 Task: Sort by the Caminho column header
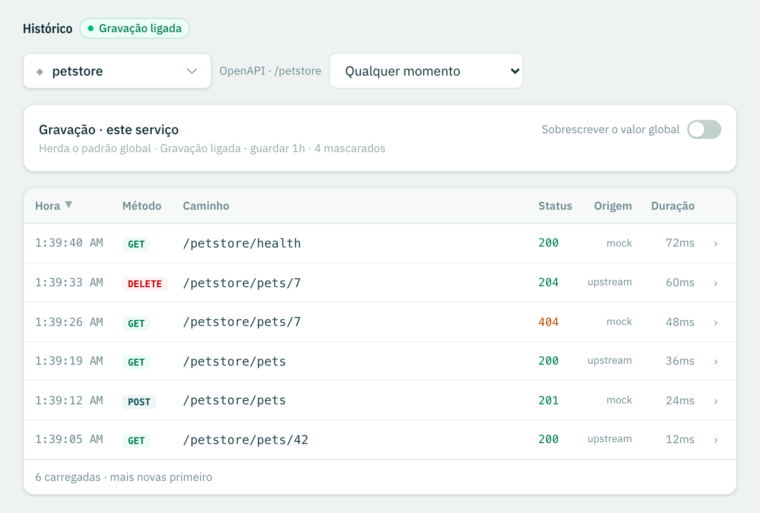coord(206,206)
